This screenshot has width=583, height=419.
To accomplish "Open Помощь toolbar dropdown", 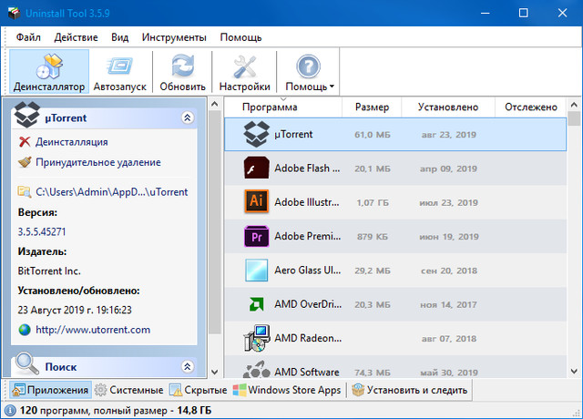I will pyautogui.click(x=309, y=72).
